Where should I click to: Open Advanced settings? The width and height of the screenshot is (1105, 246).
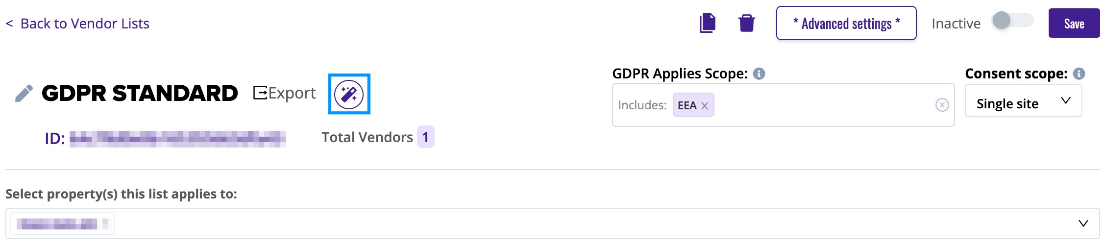tap(846, 23)
